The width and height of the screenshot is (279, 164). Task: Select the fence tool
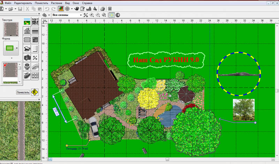coord(27,39)
